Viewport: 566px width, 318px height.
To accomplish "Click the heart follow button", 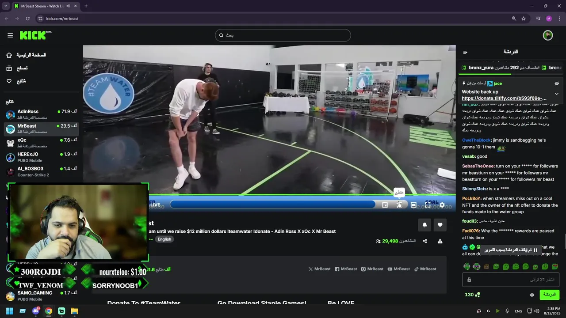I will click(440, 225).
